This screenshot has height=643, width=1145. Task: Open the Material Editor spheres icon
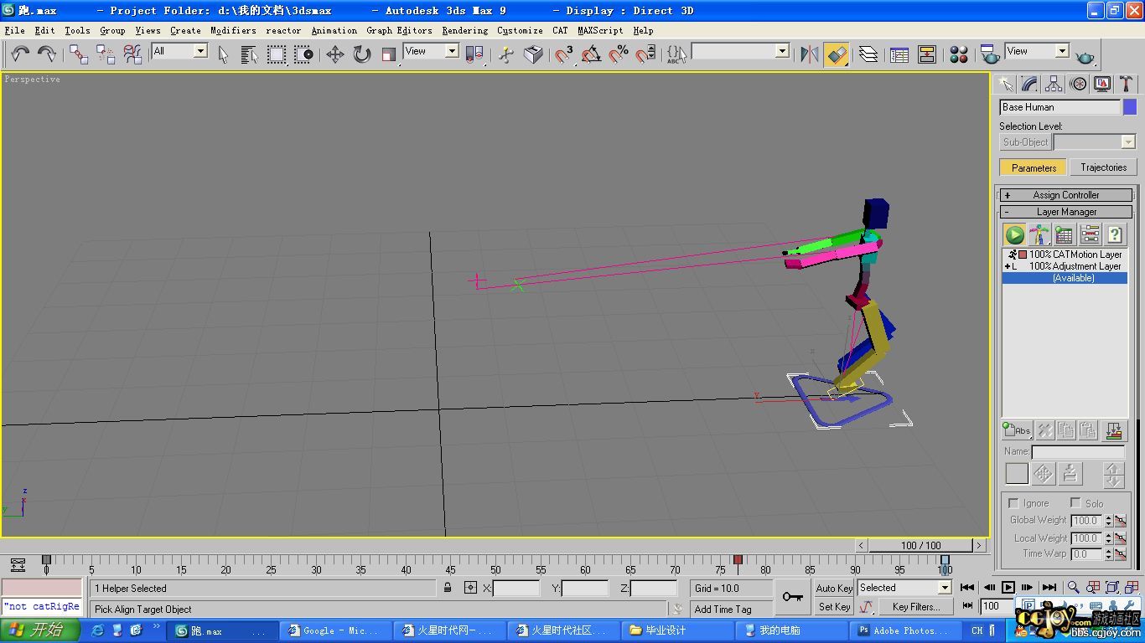click(x=959, y=54)
